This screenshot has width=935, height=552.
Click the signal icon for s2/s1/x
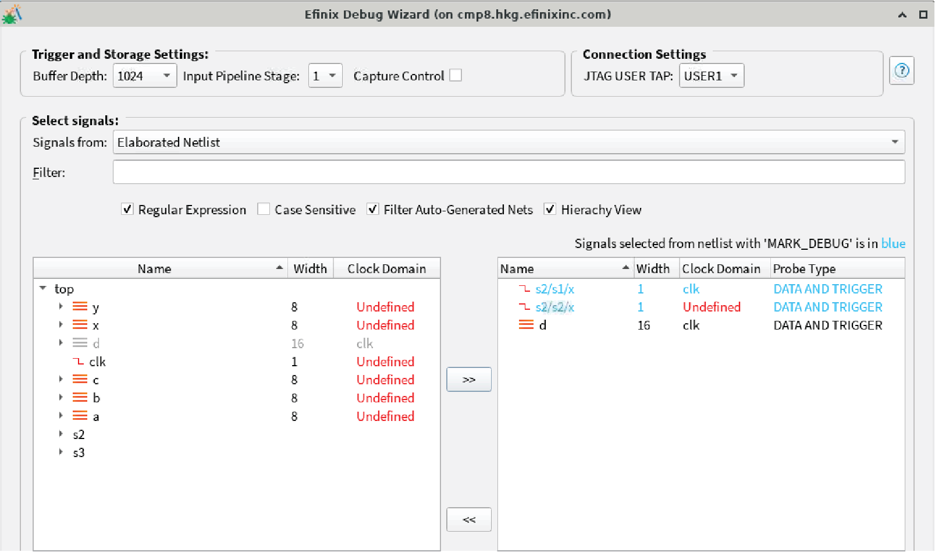[x=524, y=289]
